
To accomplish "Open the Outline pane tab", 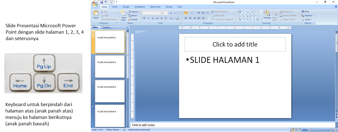I will (106, 27).
